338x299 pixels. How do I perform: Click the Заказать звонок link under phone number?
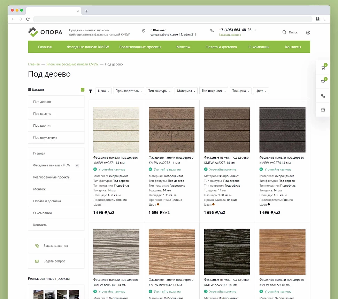(x=230, y=35)
